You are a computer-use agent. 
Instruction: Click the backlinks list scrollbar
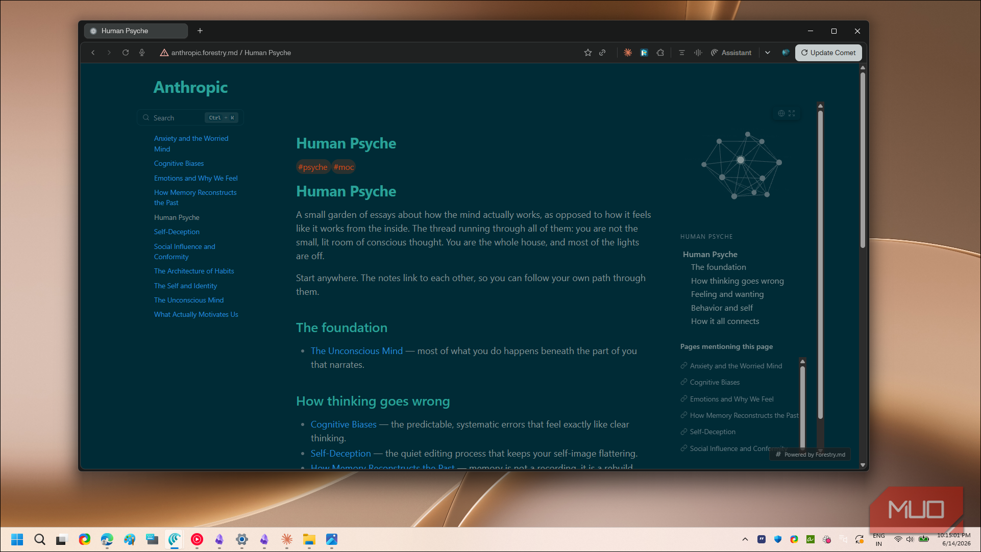pos(802,406)
